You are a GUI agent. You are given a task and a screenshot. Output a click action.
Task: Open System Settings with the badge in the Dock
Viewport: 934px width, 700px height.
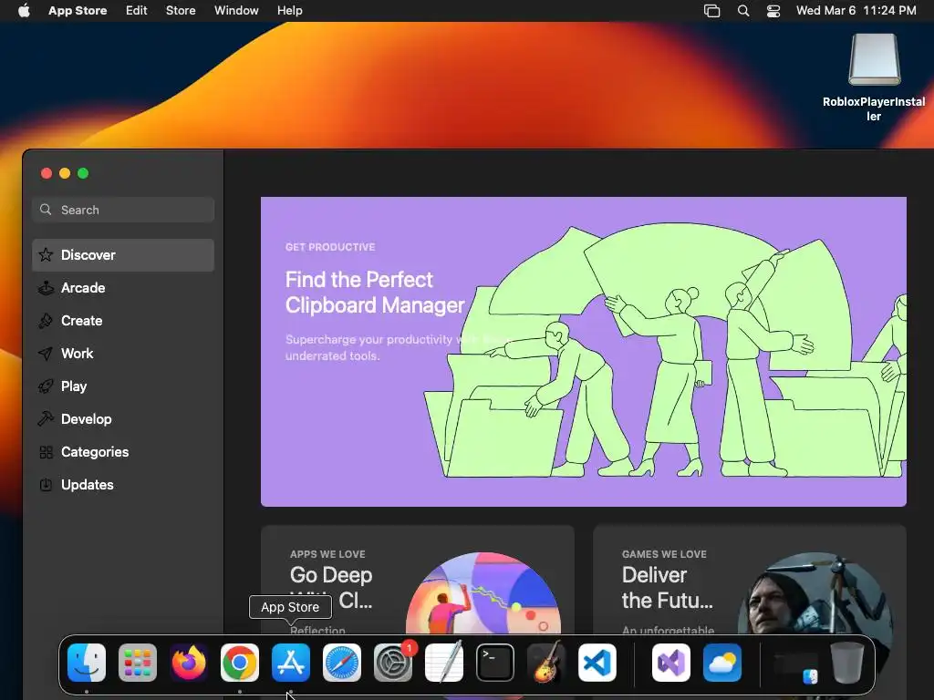click(393, 663)
